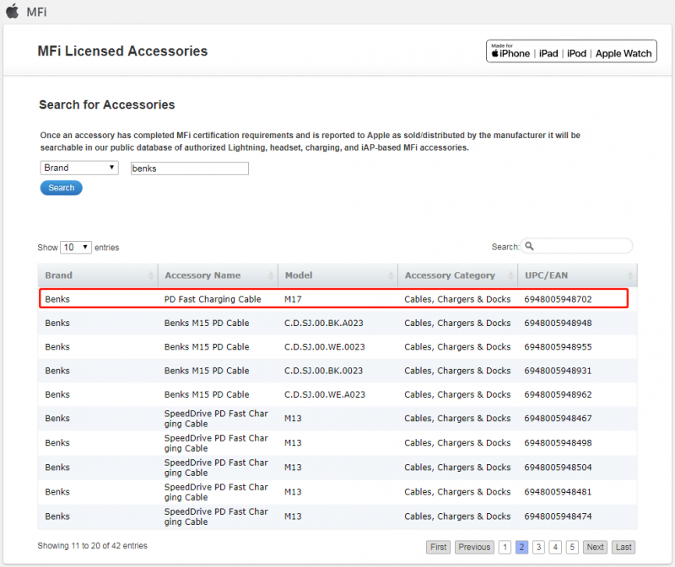
Task: Open page 5 of results
Action: [x=572, y=547]
